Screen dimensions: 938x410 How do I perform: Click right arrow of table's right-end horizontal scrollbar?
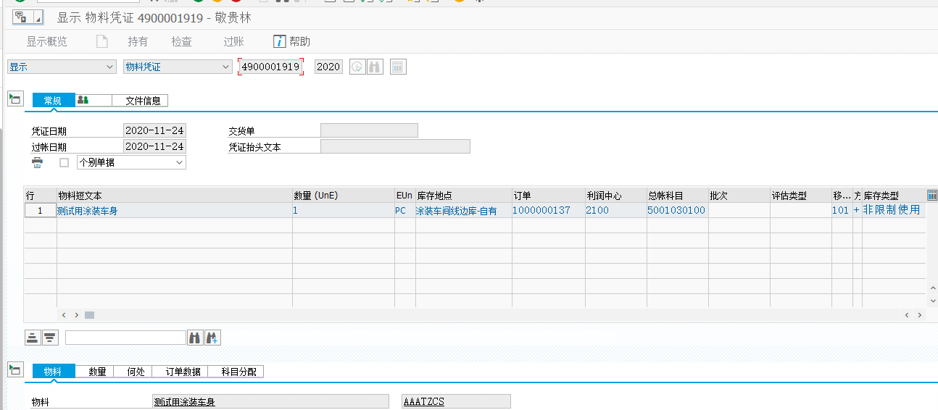pyautogui.click(x=919, y=315)
